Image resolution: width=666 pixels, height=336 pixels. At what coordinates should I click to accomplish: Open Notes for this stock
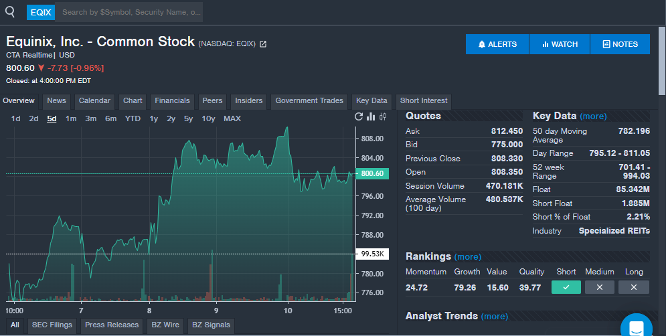pos(620,44)
